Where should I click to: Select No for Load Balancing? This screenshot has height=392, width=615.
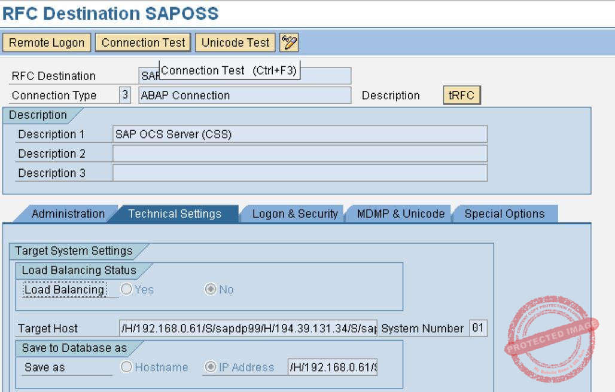tap(209, 289)
